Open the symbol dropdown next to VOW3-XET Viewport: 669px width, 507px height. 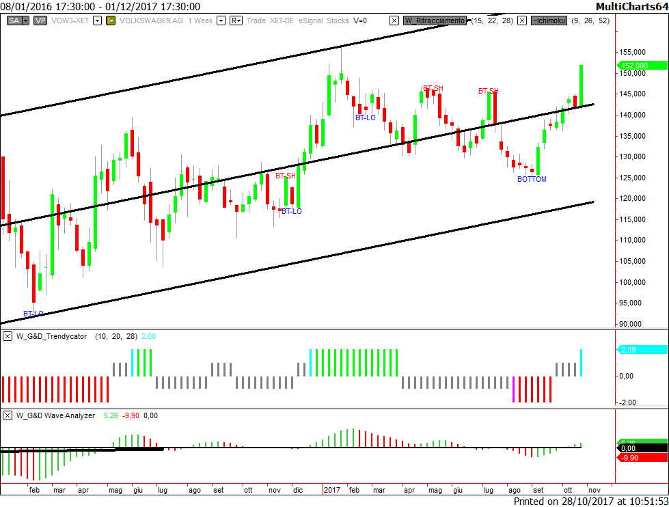click(97, 20)
